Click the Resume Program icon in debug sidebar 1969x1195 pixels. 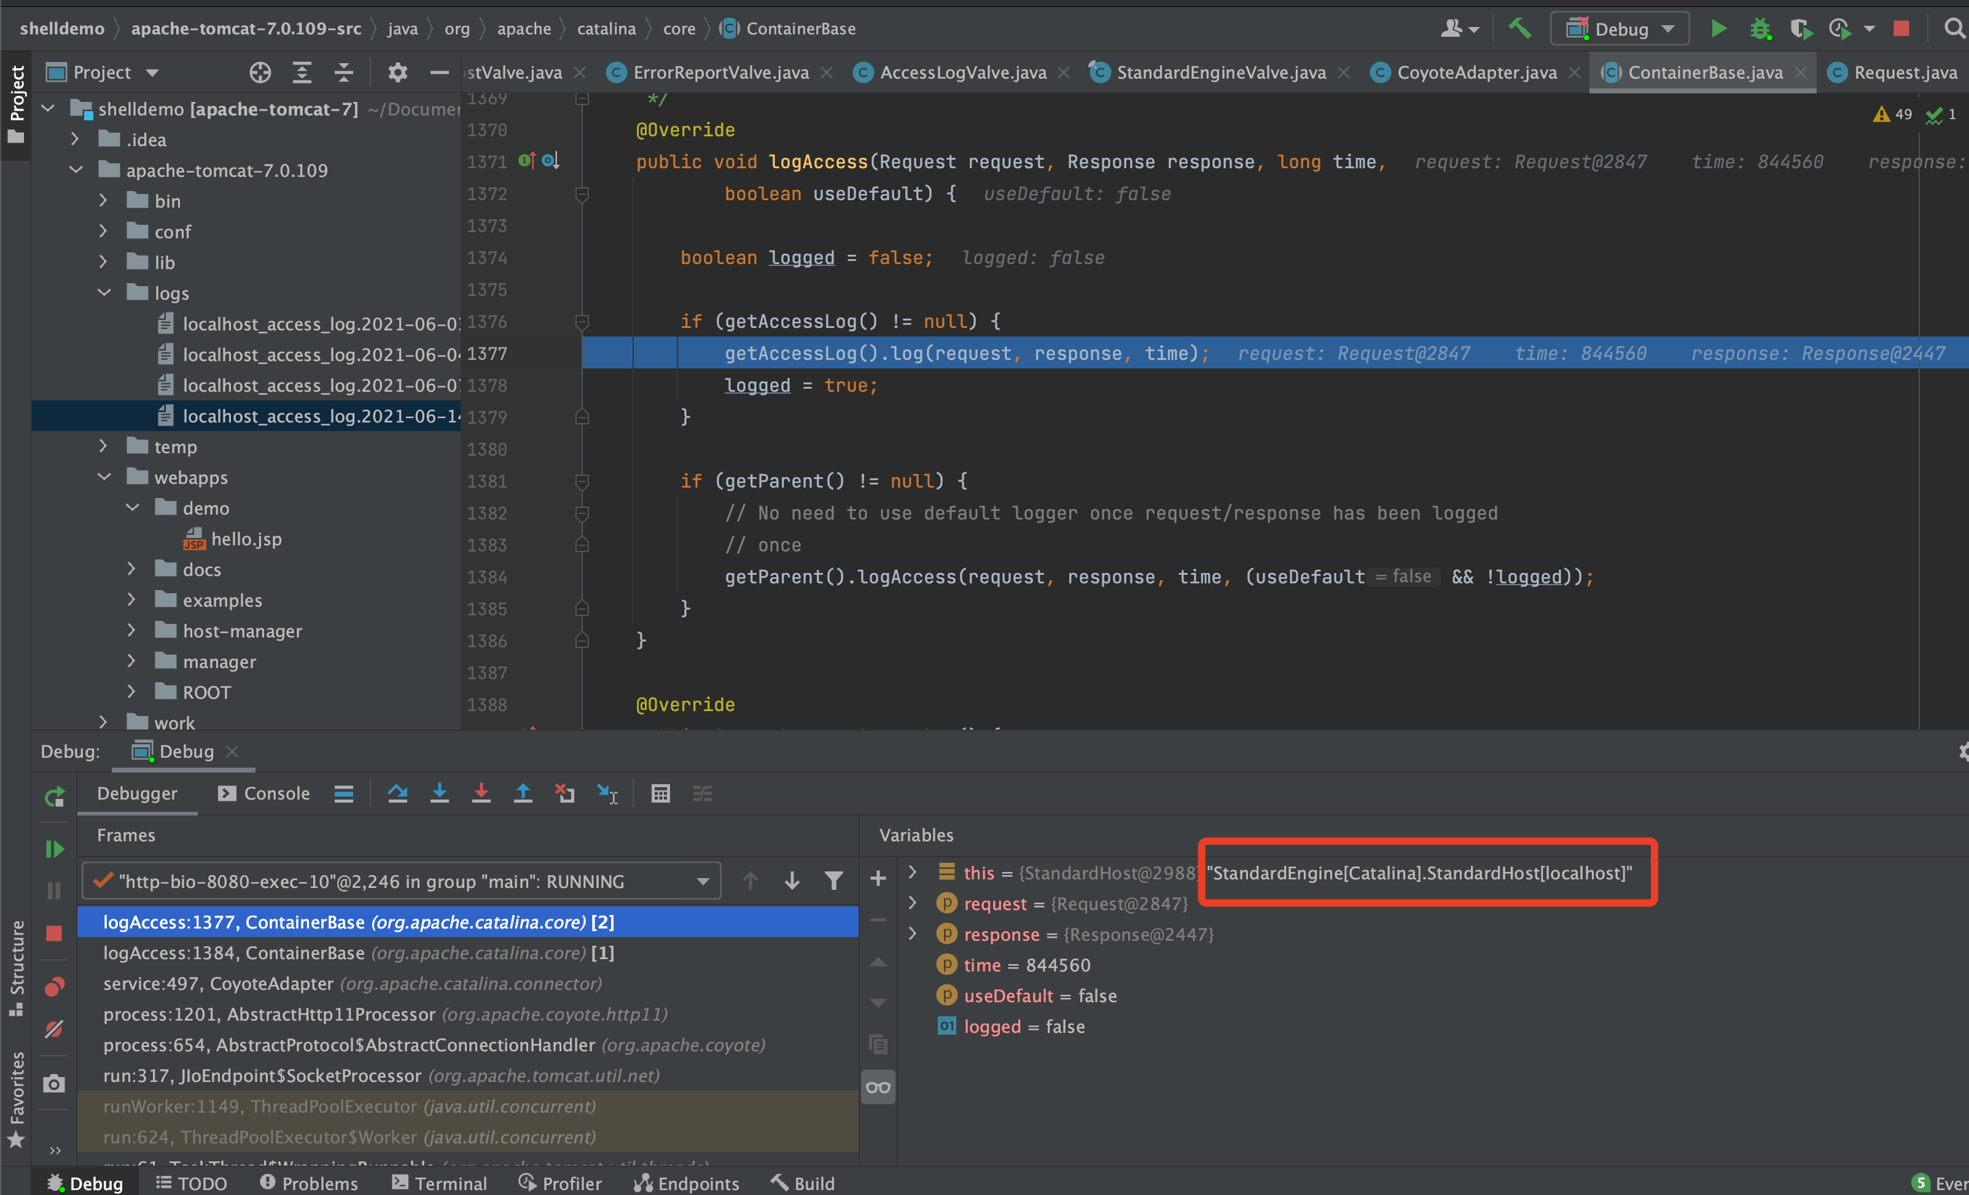(54, 848)
